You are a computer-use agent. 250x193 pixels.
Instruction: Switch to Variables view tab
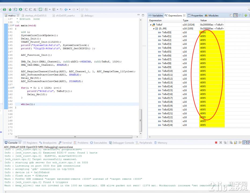point(156,16)
